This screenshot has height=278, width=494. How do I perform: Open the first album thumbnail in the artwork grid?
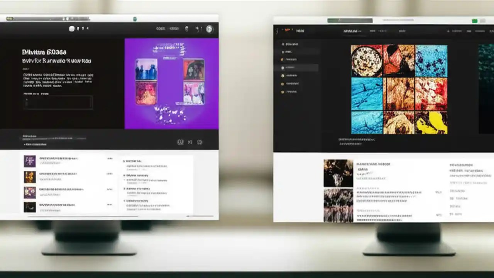tap(366, 61)
